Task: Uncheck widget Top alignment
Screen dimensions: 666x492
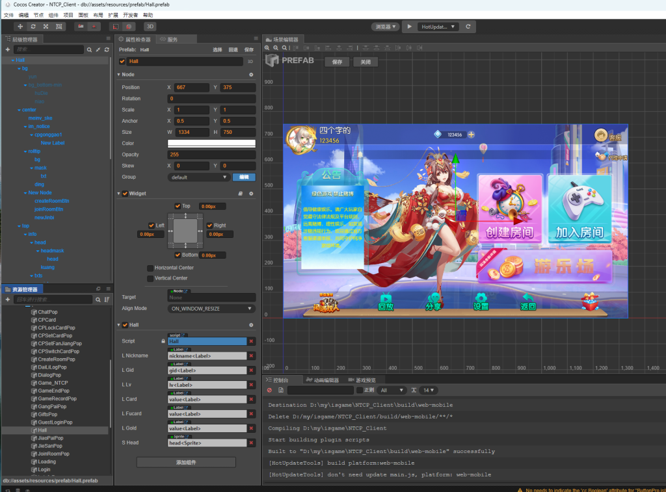Action: coord(178,206)
